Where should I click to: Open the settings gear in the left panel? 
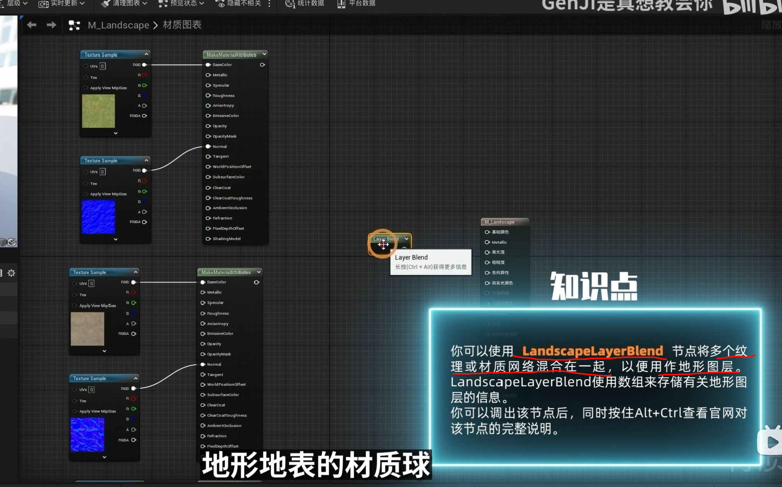(x=11, y=273)
